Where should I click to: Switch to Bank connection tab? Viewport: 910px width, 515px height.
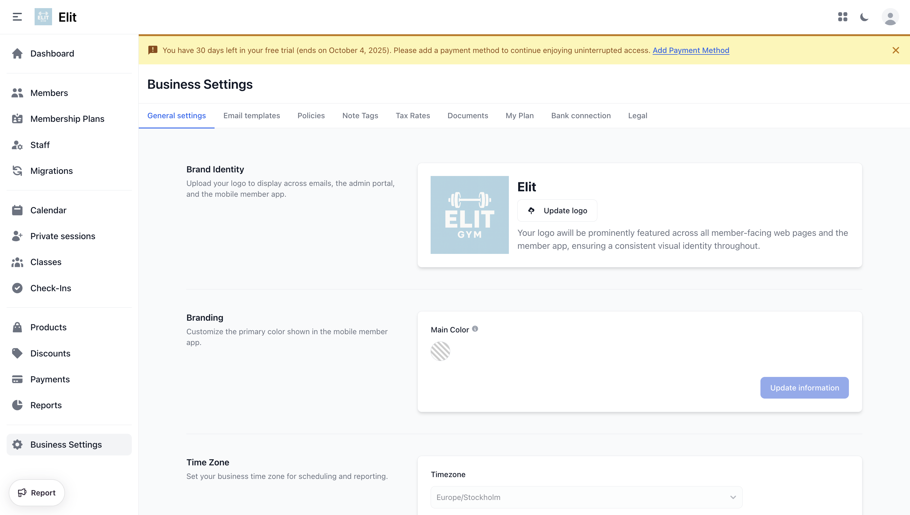[x=581, y=116]
